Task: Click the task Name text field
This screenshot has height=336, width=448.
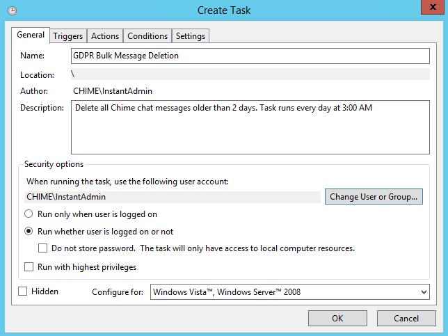Action: click(x=250, y=56)
